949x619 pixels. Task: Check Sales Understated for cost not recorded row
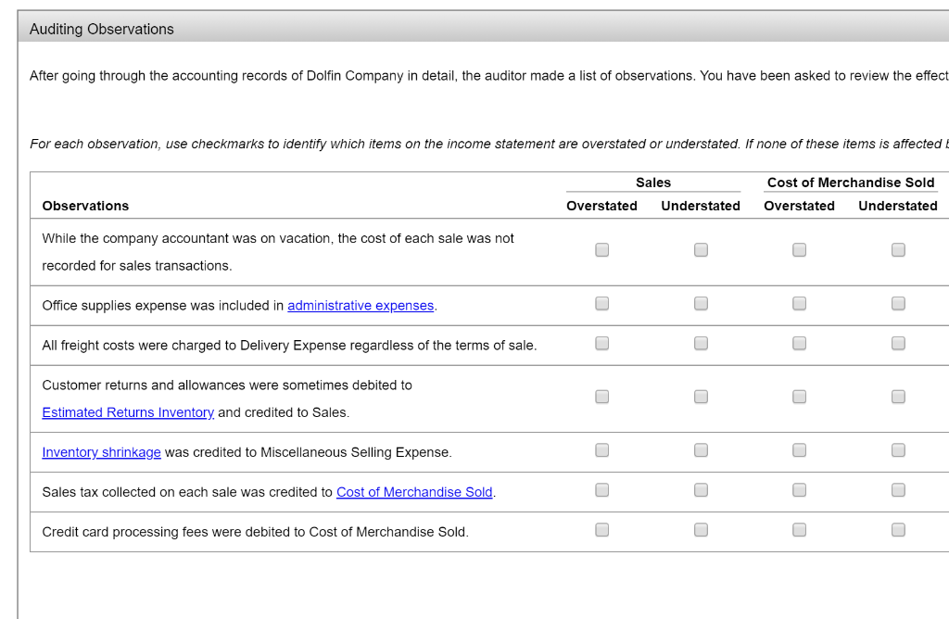(701, 250)
